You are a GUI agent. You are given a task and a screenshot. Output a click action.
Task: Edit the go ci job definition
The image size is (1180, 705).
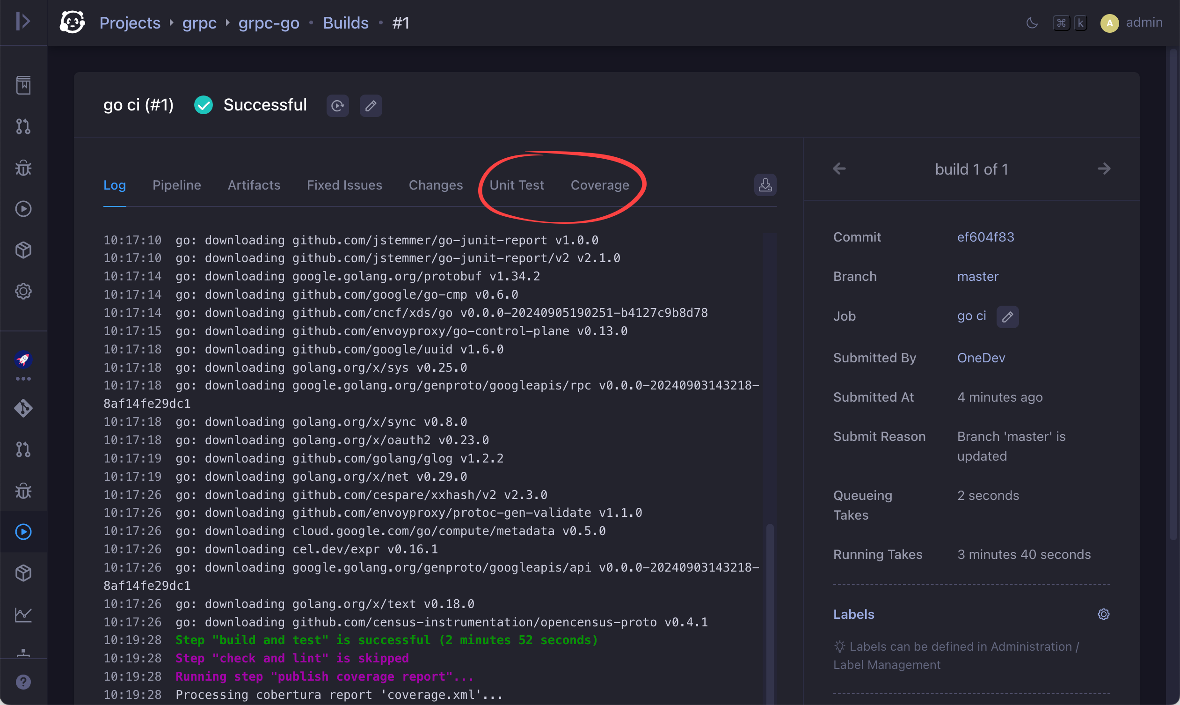(x=1007, y=316)
